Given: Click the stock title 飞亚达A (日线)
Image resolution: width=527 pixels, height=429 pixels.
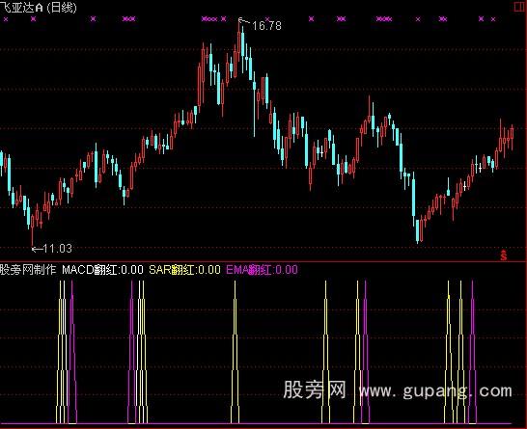Looking at the screenshot, I should click(39, 8).
